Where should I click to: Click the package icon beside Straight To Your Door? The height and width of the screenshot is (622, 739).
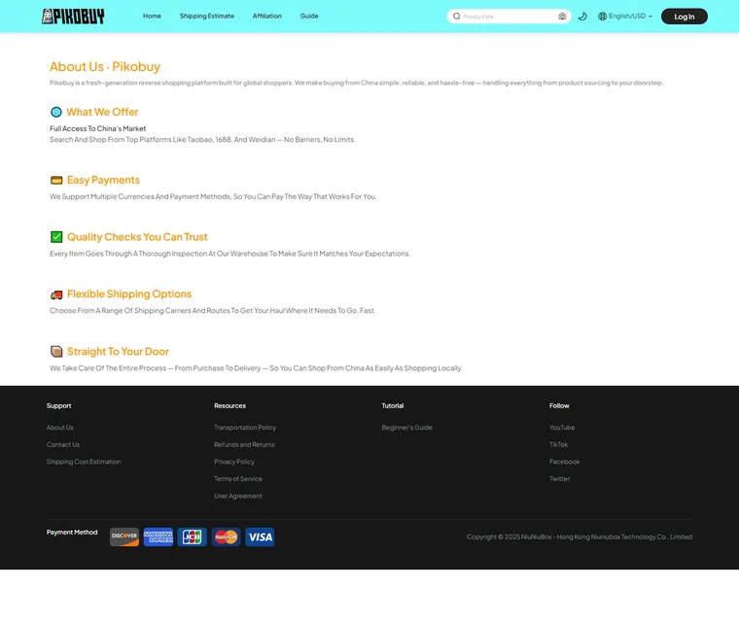pos(56,352)
